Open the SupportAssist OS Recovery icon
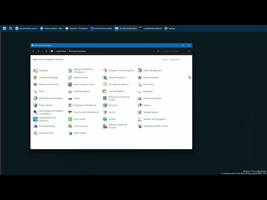Image resolution: width=267 pixels, height=200 pixels. [x=35, y=119]
